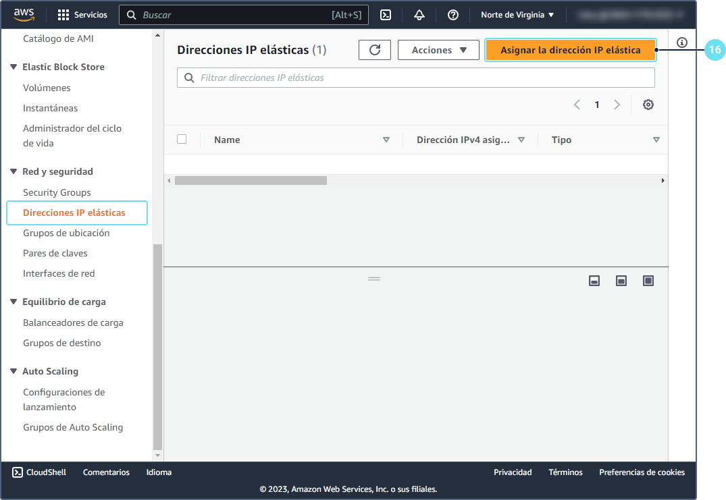726x500 pixels.
Task: Go to the AWS home logo
Action: click(x=24, y=14)
